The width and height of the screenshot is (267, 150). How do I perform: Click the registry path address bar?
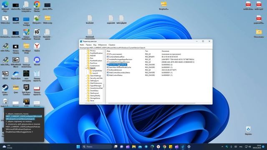(146, 48)
